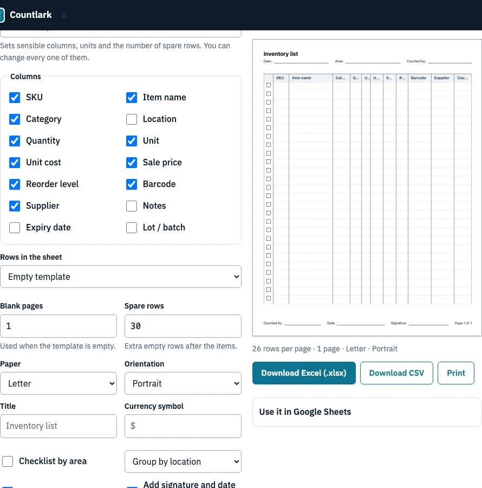Image resolution: width=482 pixels, height=488 pixels.
Task: Click the Download Excel (.xlsx) button
Action: (x=304, y=373)
